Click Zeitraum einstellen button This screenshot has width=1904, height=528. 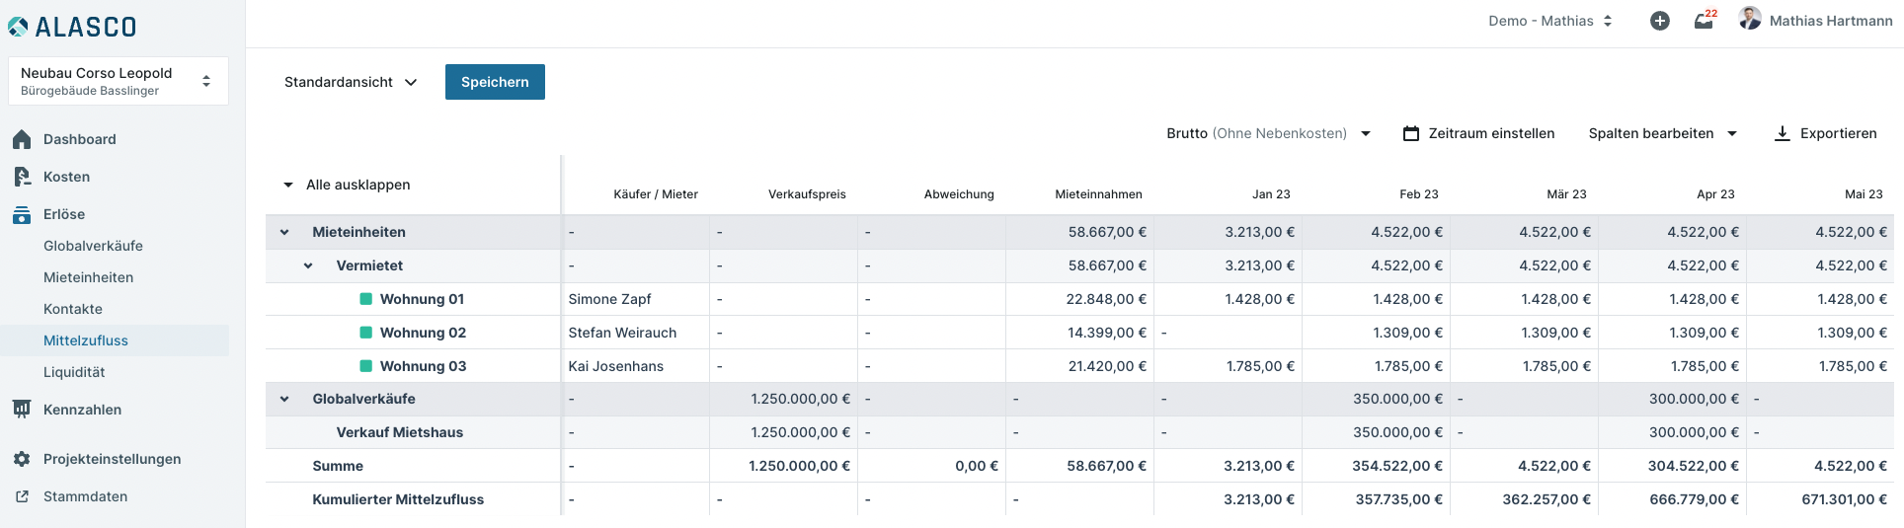tap(1478, 133)
